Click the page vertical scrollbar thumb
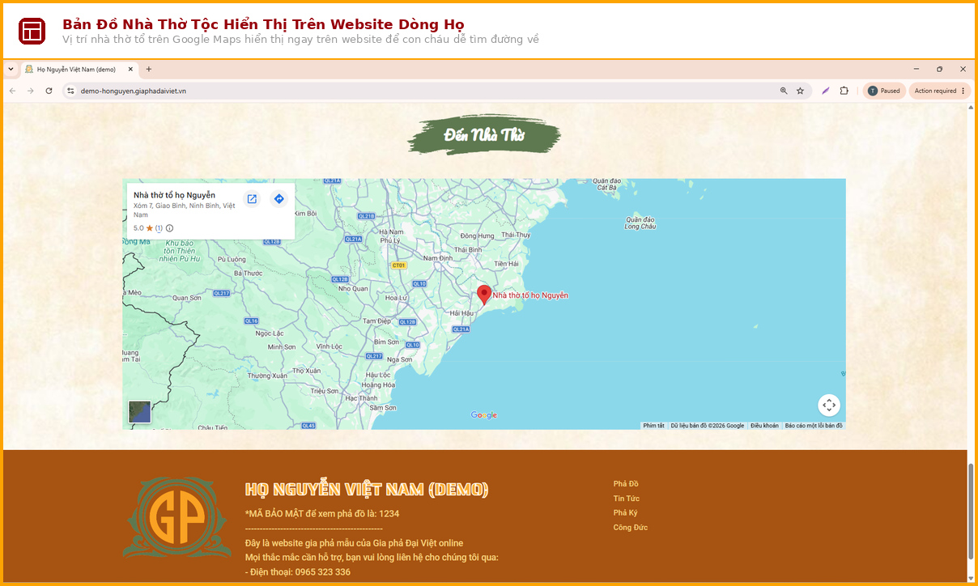978x586 pixels. pos(971,512)
